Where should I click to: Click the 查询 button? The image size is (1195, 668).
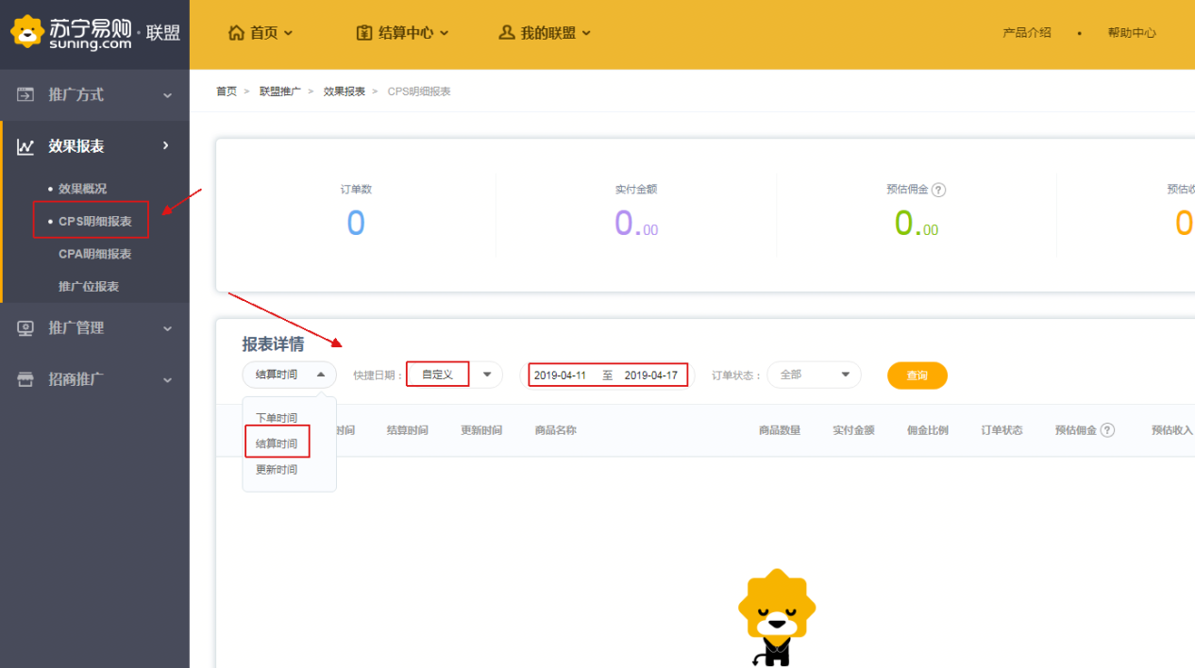click(x=917, y=376)
